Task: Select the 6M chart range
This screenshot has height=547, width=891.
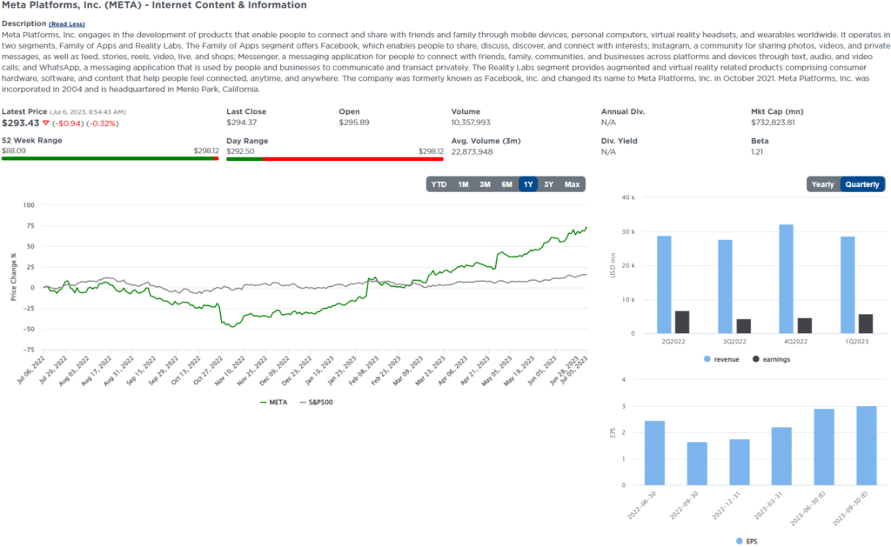Action: (x=507, y=184)
